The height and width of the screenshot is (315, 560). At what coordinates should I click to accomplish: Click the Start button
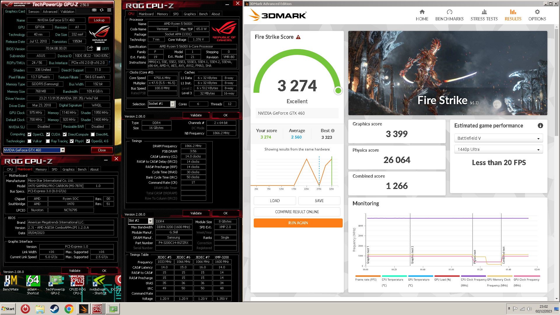(8, 309)
